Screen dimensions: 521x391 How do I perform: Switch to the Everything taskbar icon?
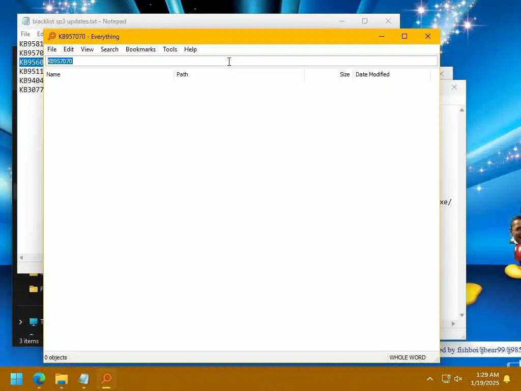coord(106,379)
